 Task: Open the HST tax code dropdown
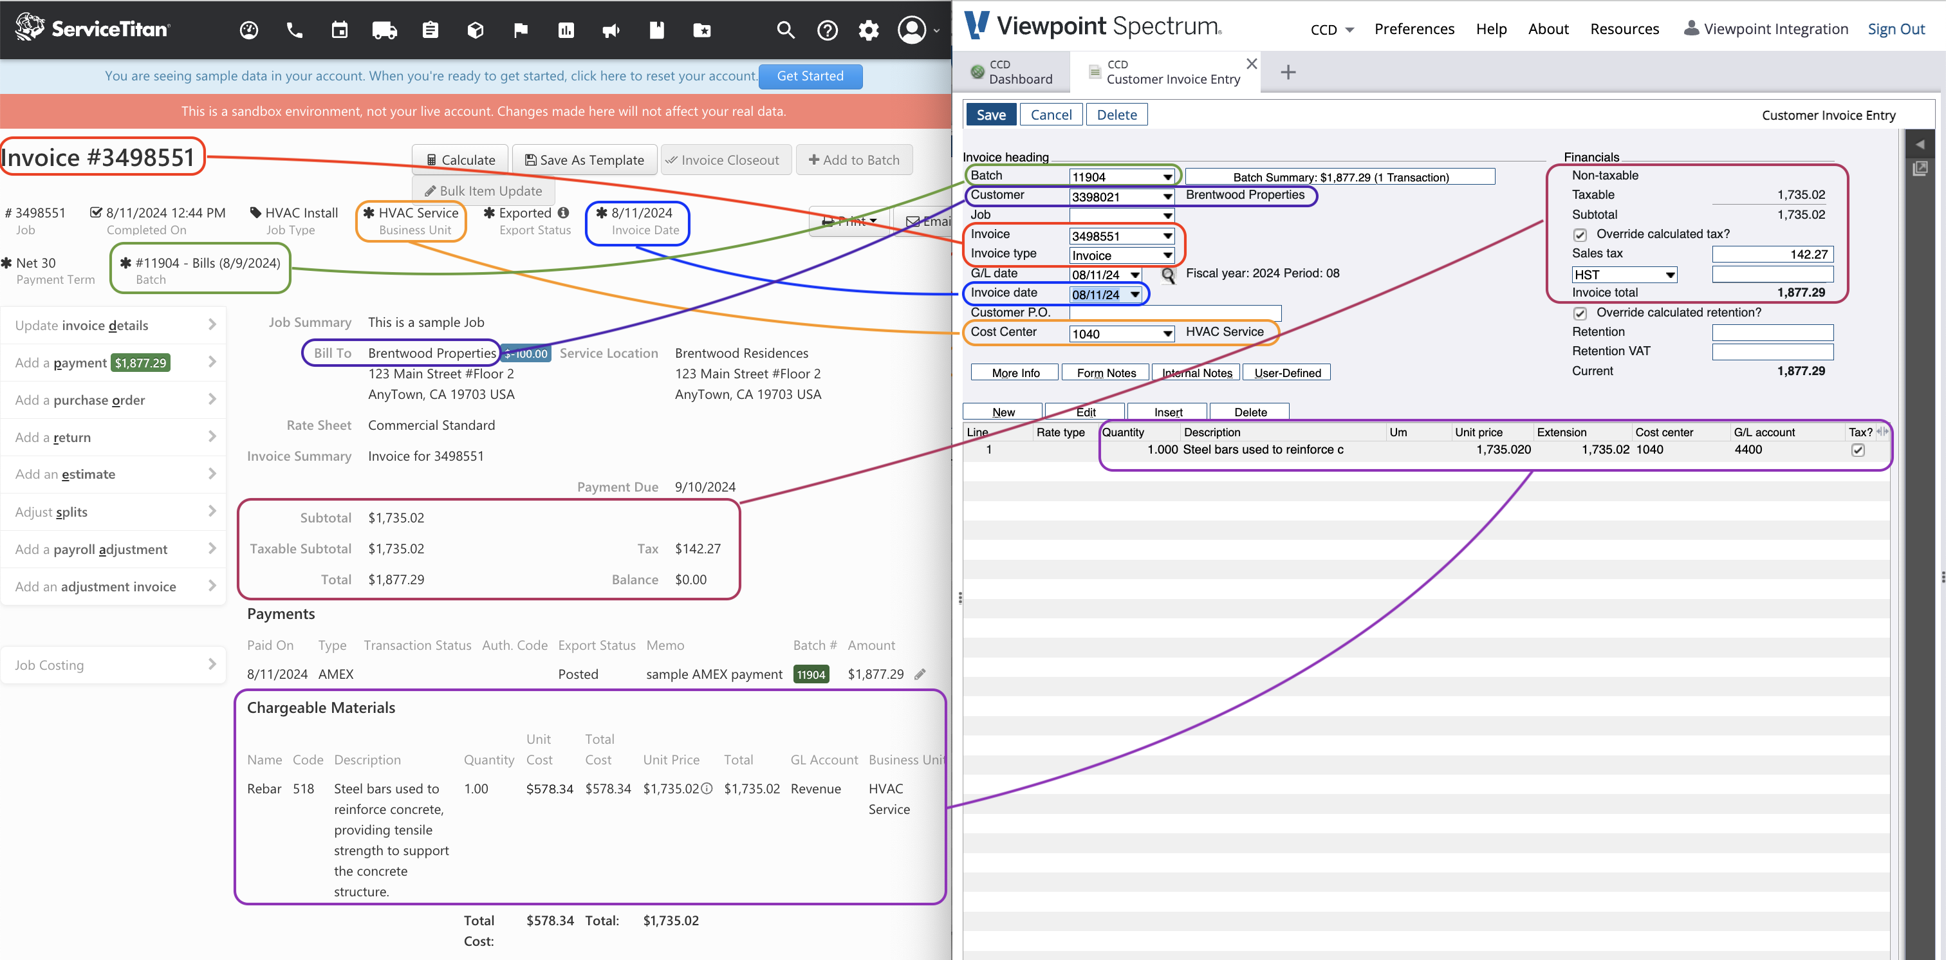point(1671,275)
